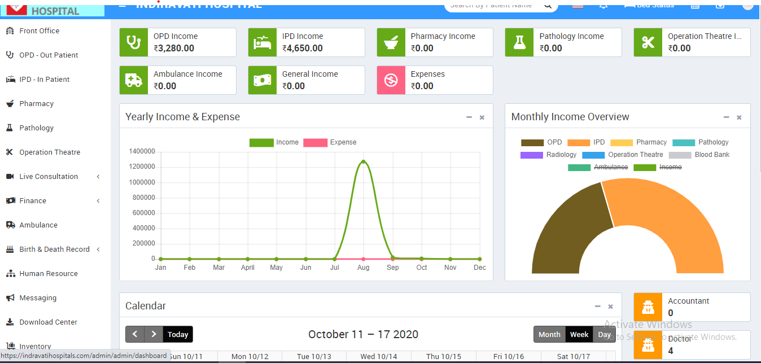Go to the next week in calendar
Screen dimensions: 761x363
(154, 334)
